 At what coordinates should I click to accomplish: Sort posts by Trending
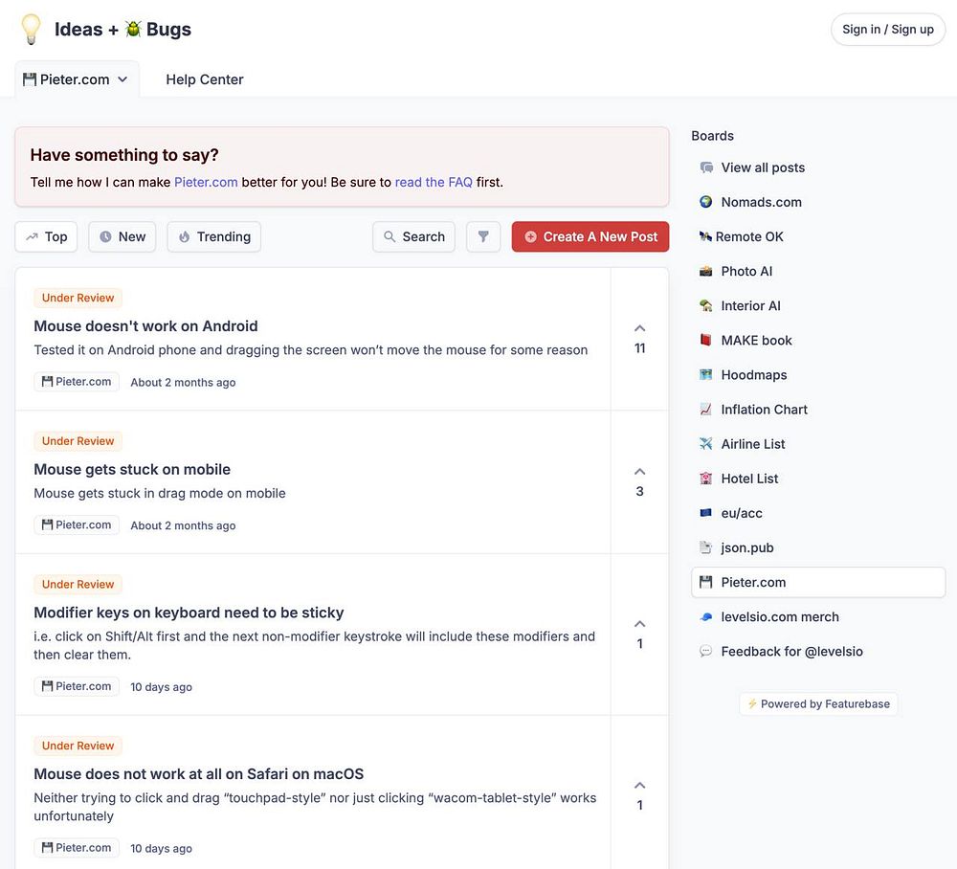point(213,236)
